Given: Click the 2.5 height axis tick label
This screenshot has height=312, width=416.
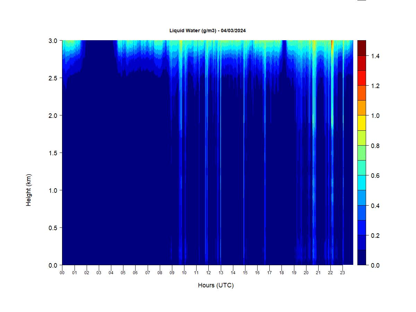Looking at the screenshot, I should click(53, 78).
